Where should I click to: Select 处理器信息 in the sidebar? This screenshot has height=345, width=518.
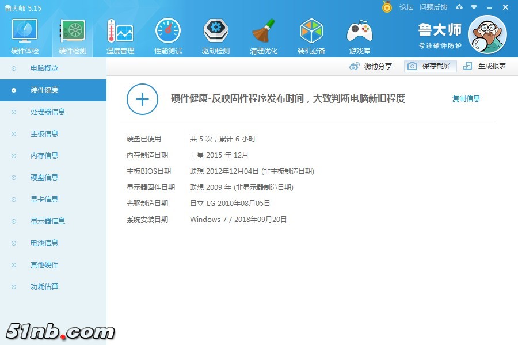(47, 112)
